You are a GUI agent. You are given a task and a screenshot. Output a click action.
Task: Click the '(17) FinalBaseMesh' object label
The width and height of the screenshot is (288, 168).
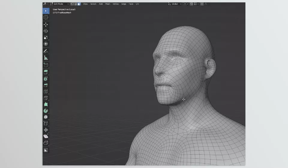(x=62, y=13)
